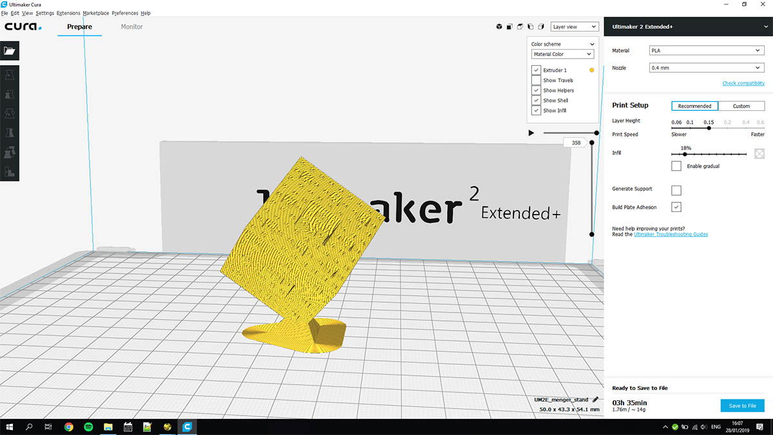Select the Move tool in left toolbar

(10, 75)
